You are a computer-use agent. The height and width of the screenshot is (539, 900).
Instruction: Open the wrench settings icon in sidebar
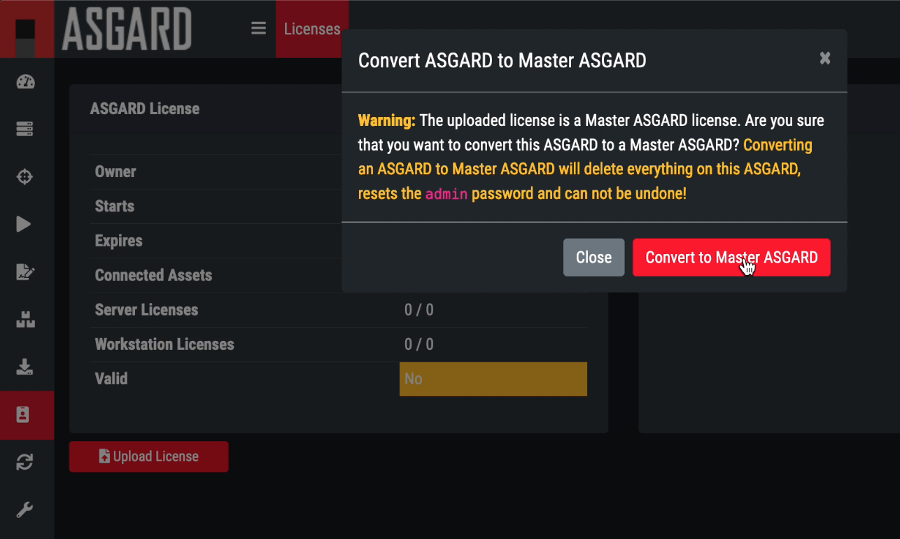point(25,510)
